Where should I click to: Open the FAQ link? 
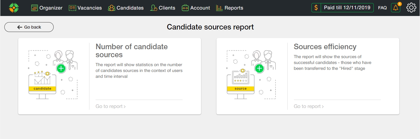(x=382, y=8)
